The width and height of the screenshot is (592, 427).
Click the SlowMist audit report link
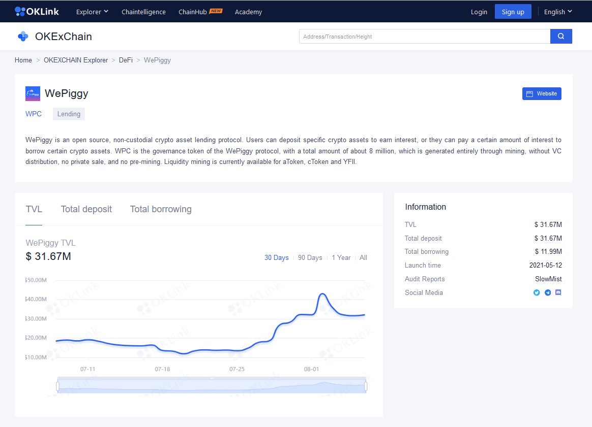click(x=548, y=279)
